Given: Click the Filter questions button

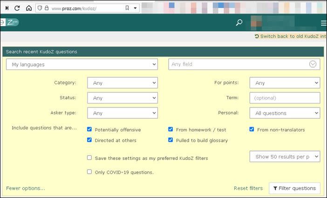Looking at the screenshot, I should pos(294,188).
